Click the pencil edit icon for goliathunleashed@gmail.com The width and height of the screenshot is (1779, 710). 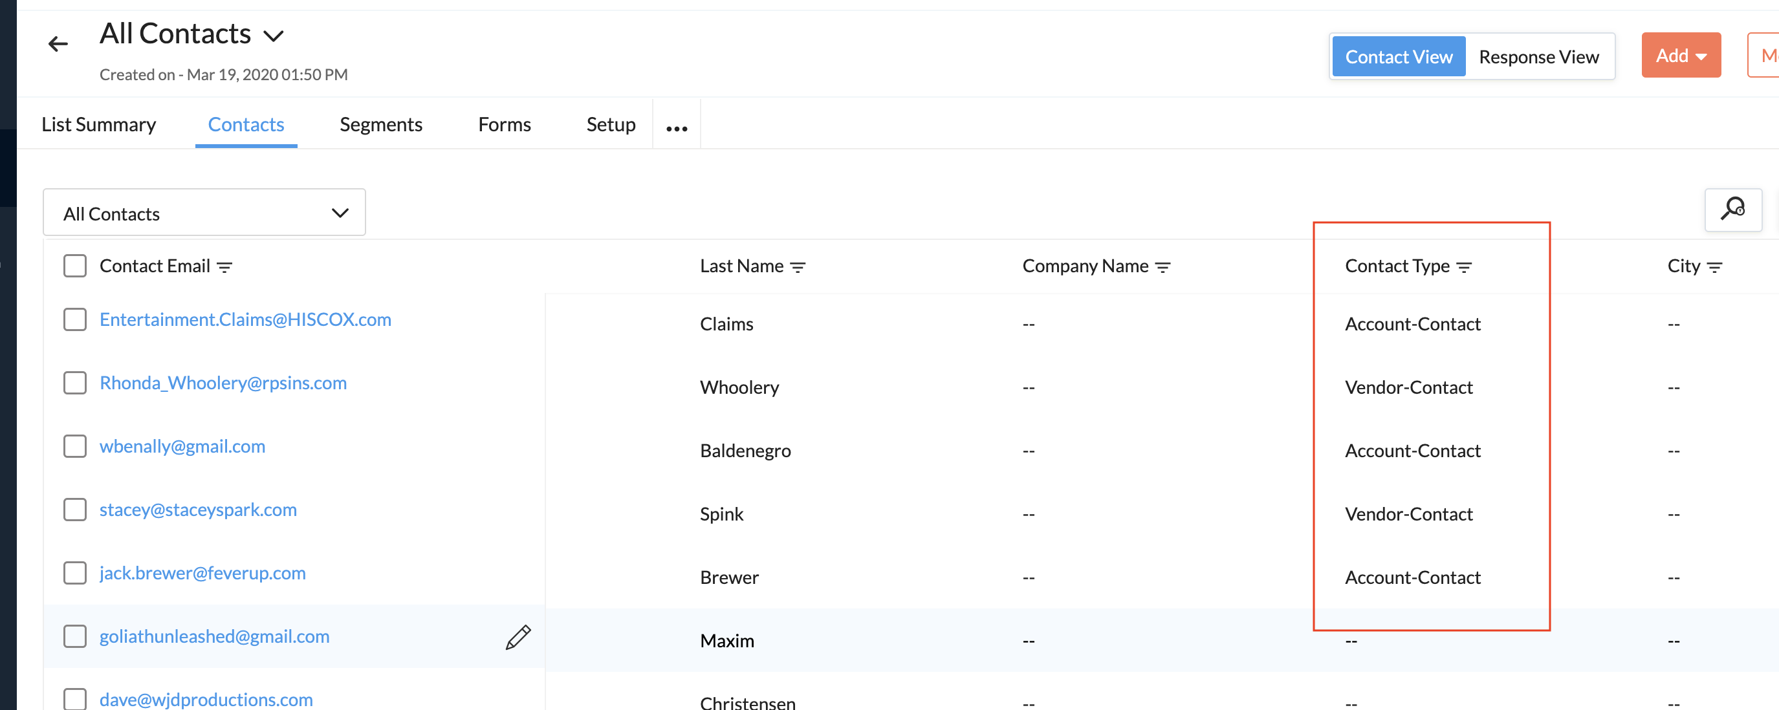[x=518, y=637]
